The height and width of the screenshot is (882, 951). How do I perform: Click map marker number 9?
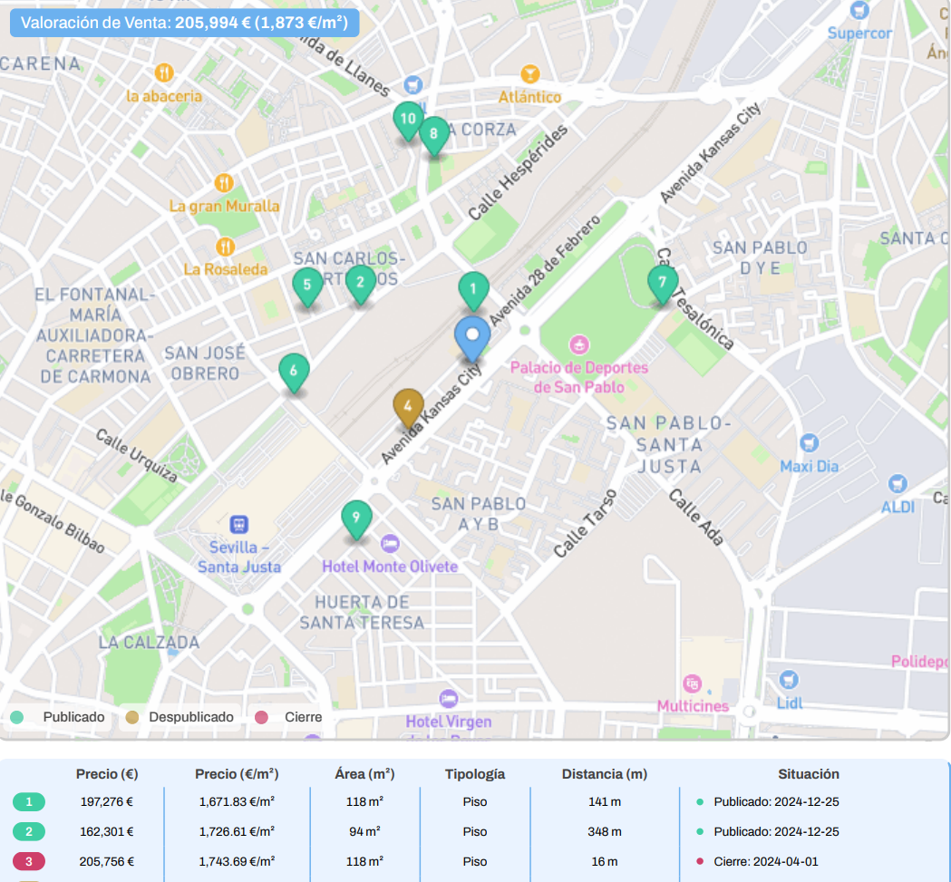pos(356,518)
